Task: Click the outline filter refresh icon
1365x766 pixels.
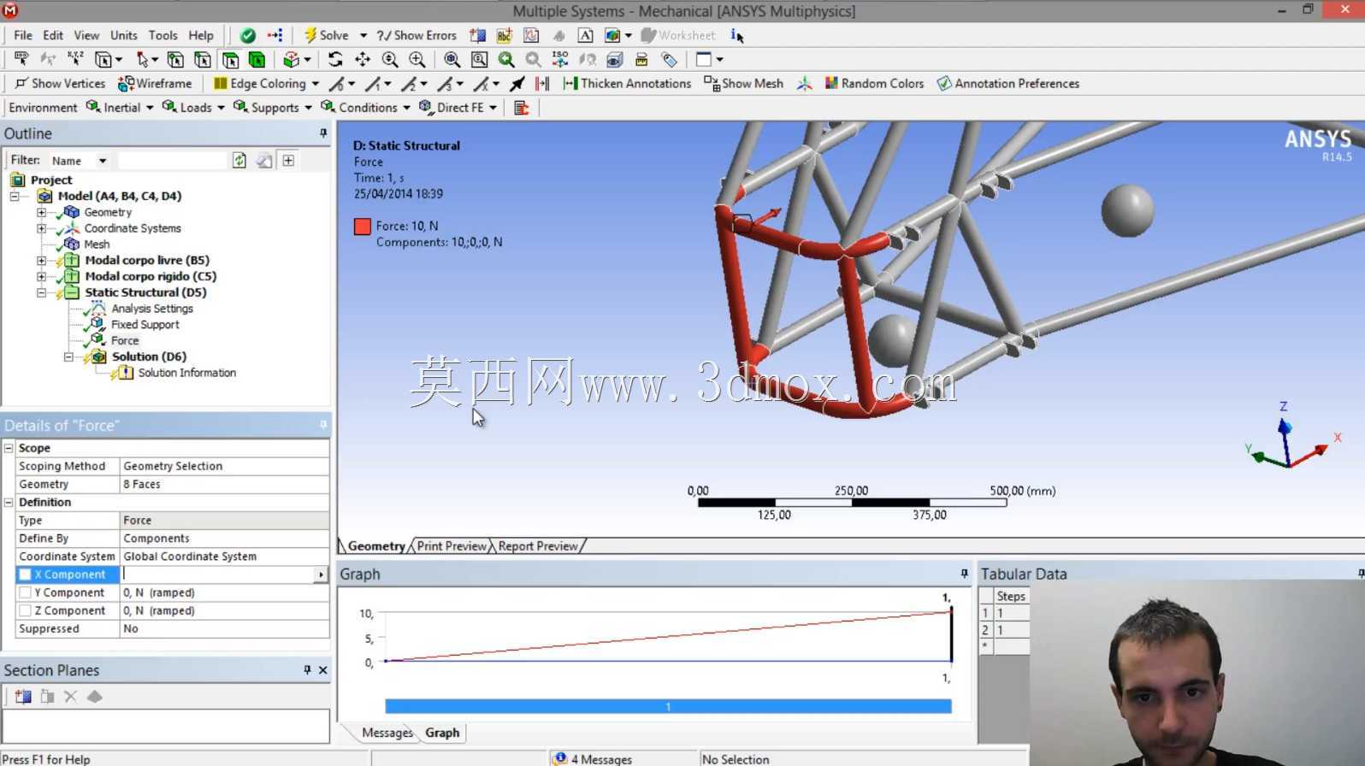Action: pos(239,161)
